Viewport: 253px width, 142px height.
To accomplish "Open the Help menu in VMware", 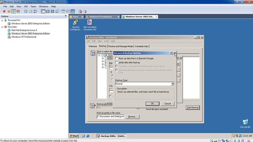I will click(53, 6).
